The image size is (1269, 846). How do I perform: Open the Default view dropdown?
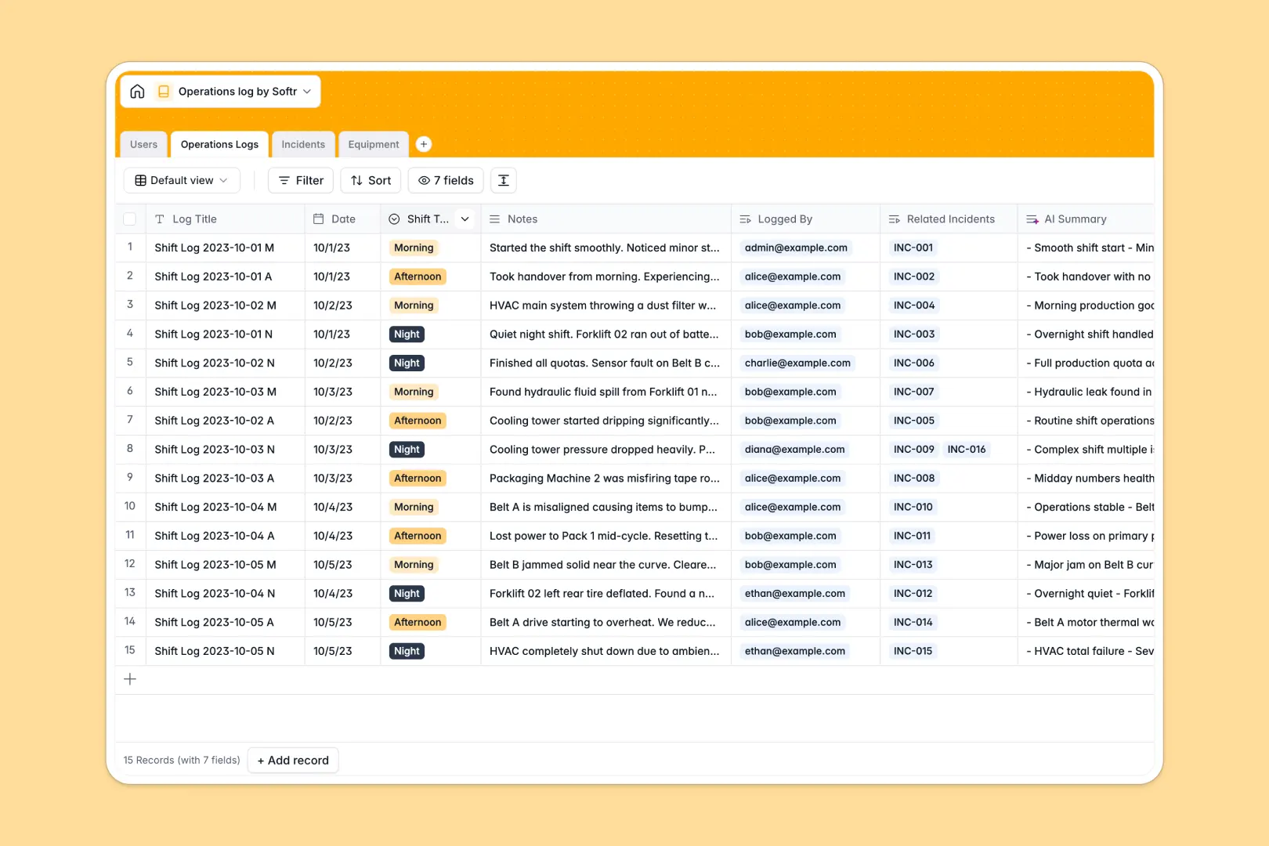[x=181, y=180]
